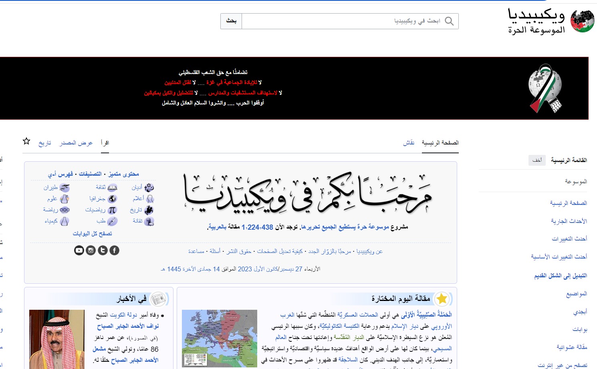The width and height of the screenshot is (597, 369).
Task: Click the Emir of Kuwait portrait thumbnail
Action: coord(57,339)
